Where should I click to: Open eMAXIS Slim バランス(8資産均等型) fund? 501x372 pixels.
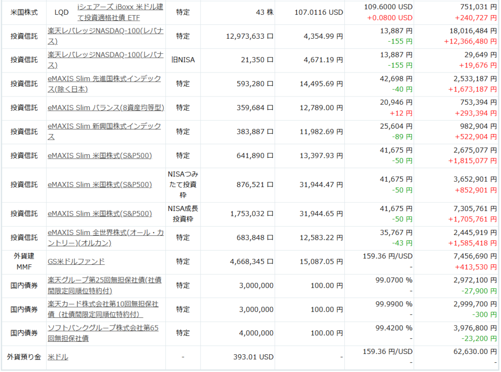coord(106,108)
